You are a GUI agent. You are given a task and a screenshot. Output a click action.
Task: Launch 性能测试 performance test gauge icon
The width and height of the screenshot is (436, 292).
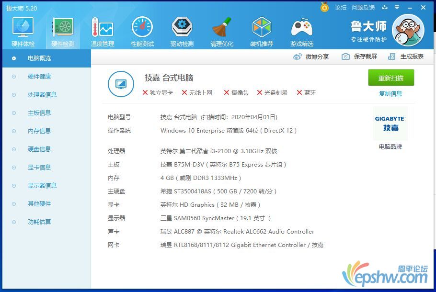point(142,27)
